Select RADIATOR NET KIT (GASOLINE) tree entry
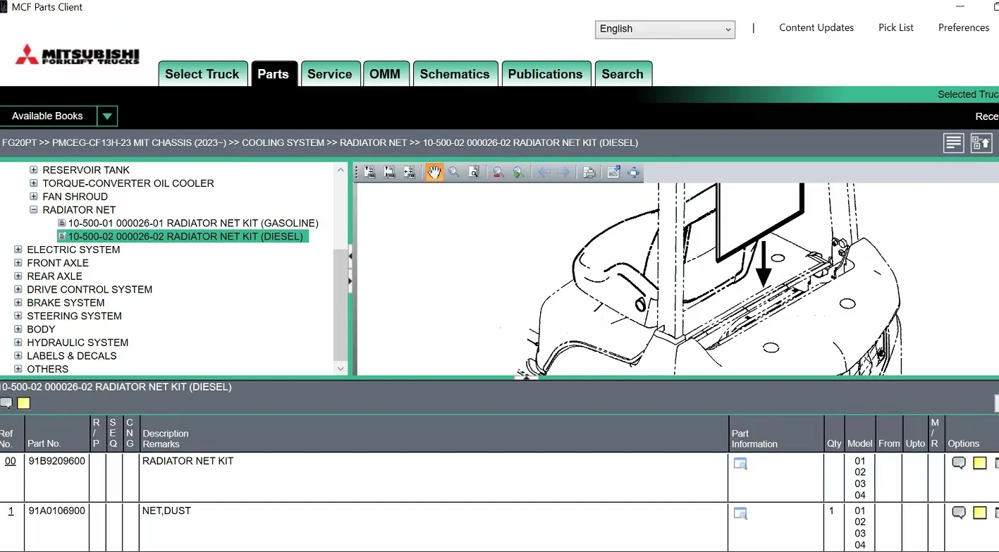 [x=192, y=223]
